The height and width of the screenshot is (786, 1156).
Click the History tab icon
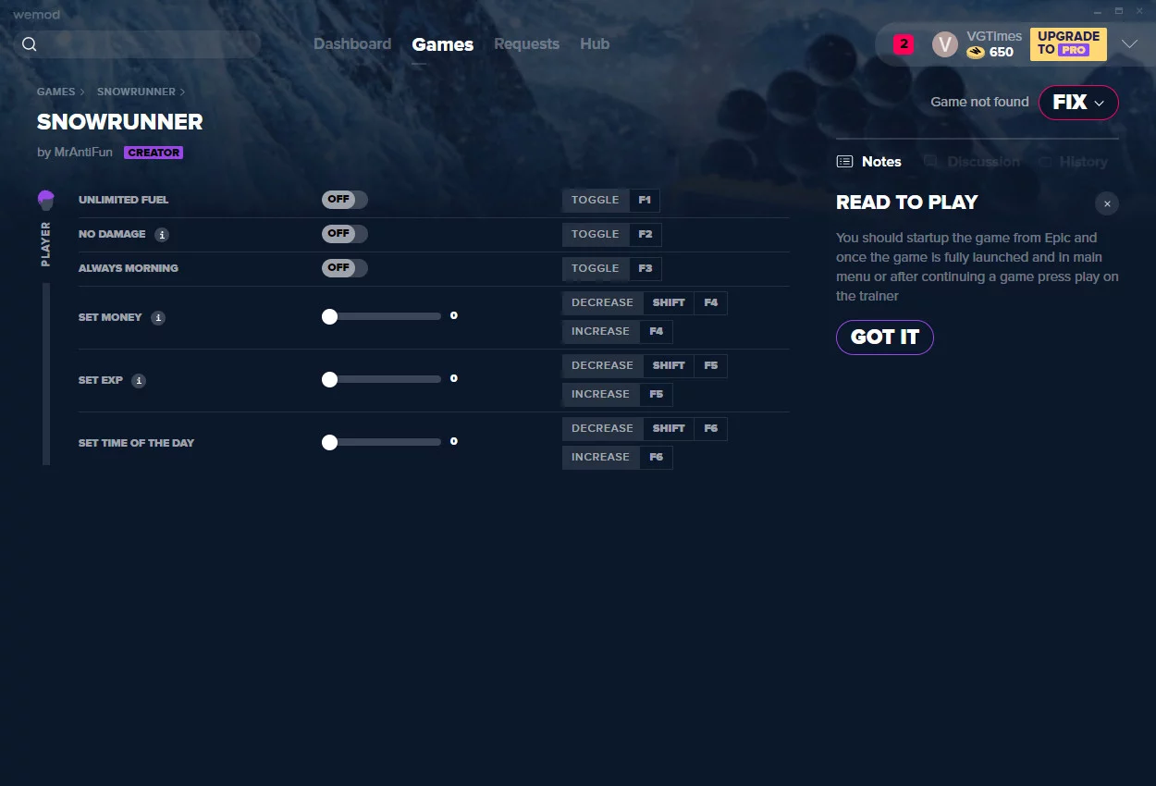coord(1045,162)
